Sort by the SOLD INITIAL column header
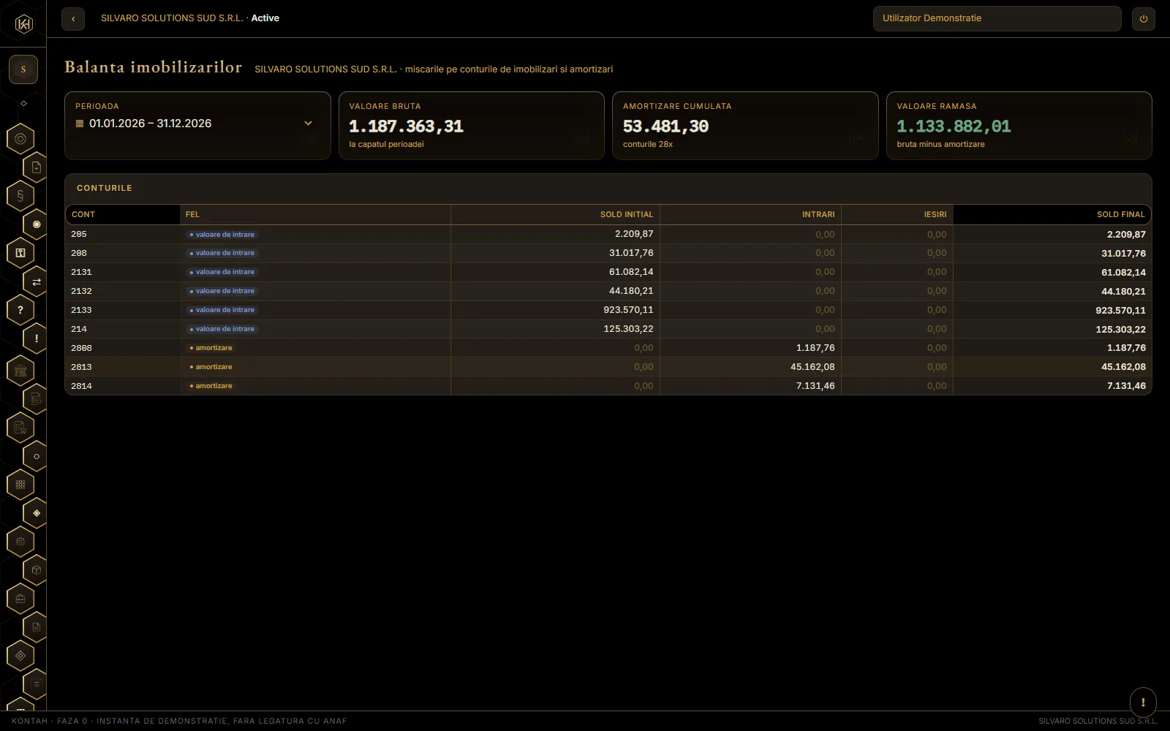Viewport: 1170px width, 731px height. (x=555, y=214)
